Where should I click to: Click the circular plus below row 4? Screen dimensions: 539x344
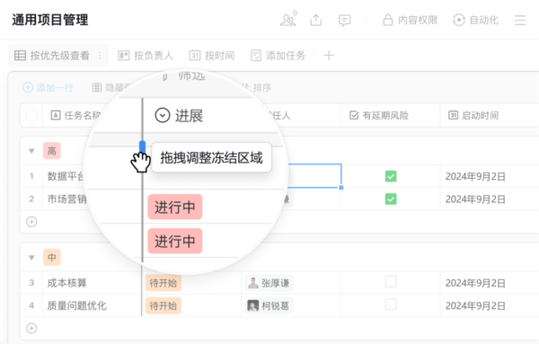pyautogui.click(x=31, y=328)
